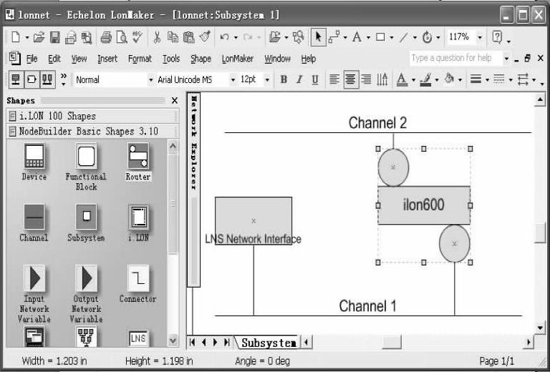Toggle Bold formatting
This screenshot has width=550, height=372.
pyautogui.click(x=284, y=79)
